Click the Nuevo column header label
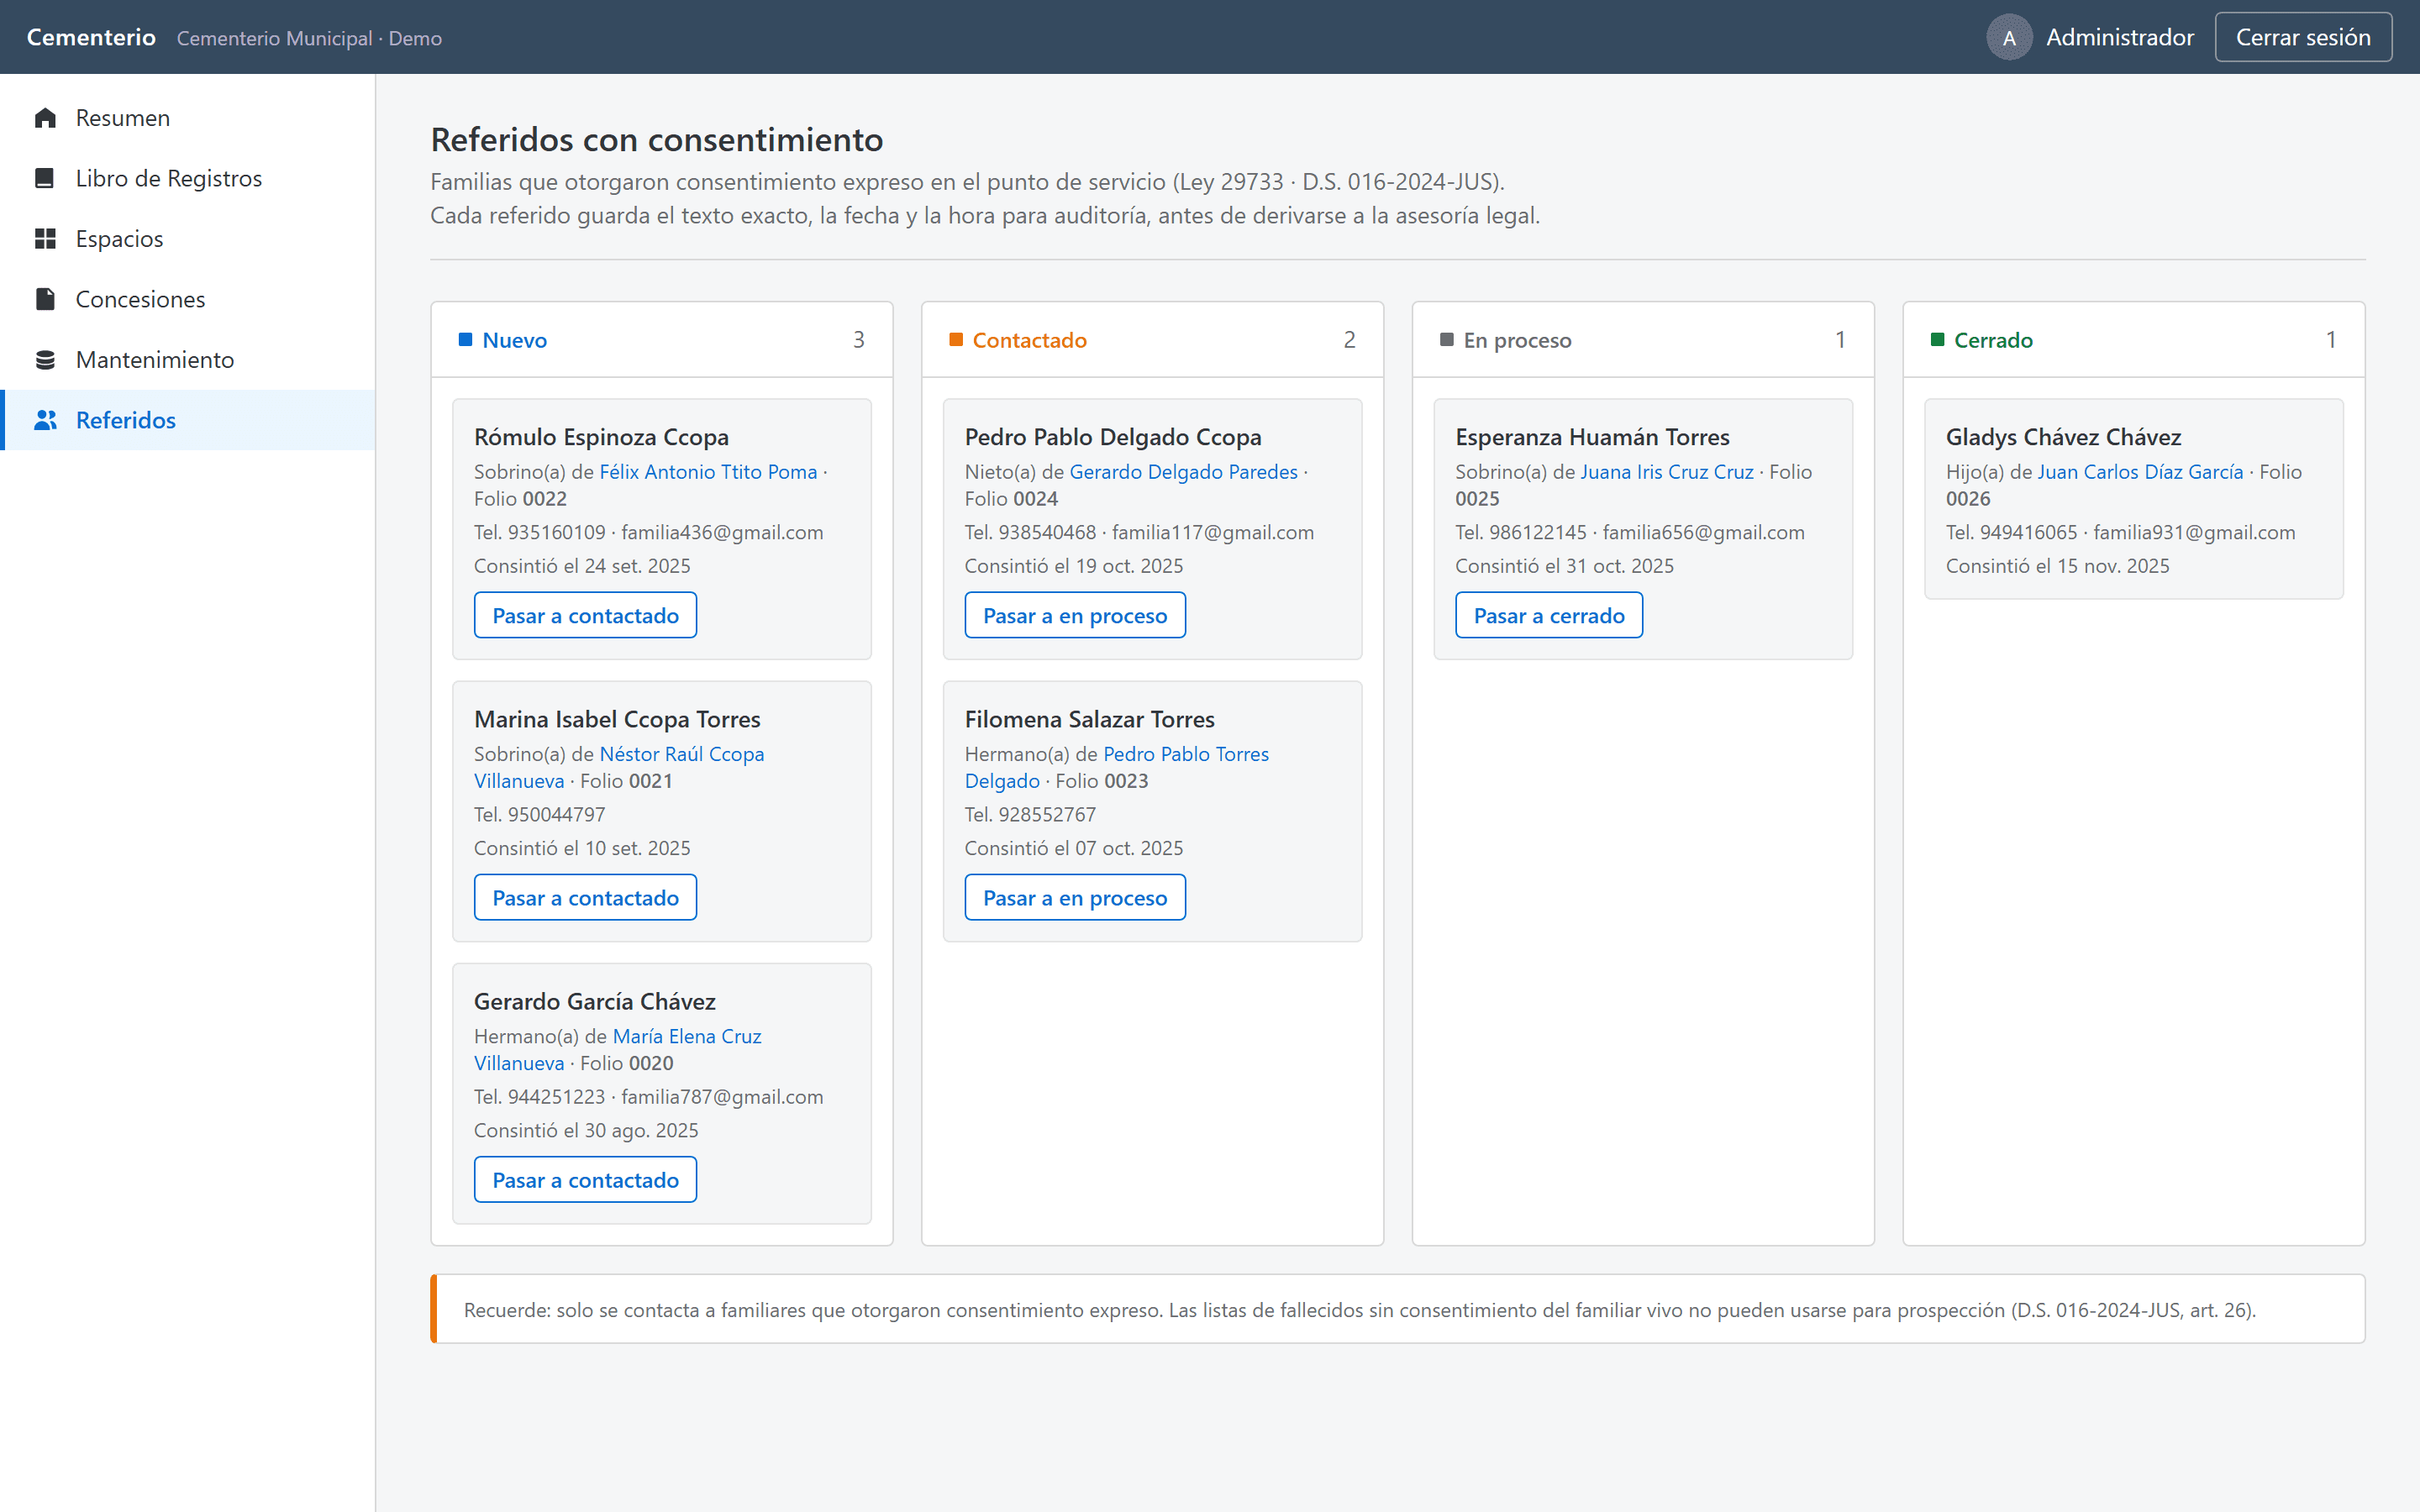This screenshot has height=1512, width=2420. 514,340
